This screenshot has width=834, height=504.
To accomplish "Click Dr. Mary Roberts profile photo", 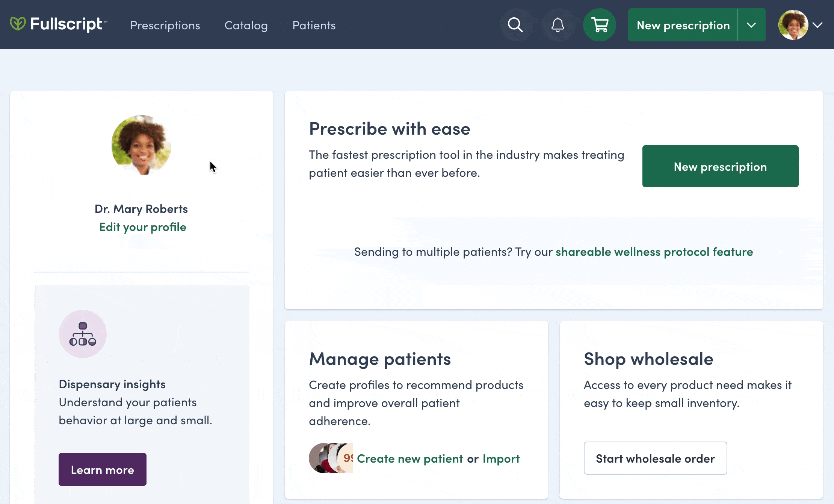I will point(142,145).
